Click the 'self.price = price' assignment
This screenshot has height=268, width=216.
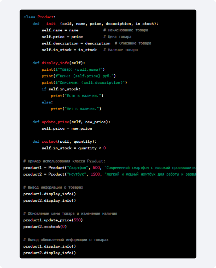[x=62, y=37]
